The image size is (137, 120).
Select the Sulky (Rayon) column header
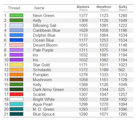pos(123,8)
